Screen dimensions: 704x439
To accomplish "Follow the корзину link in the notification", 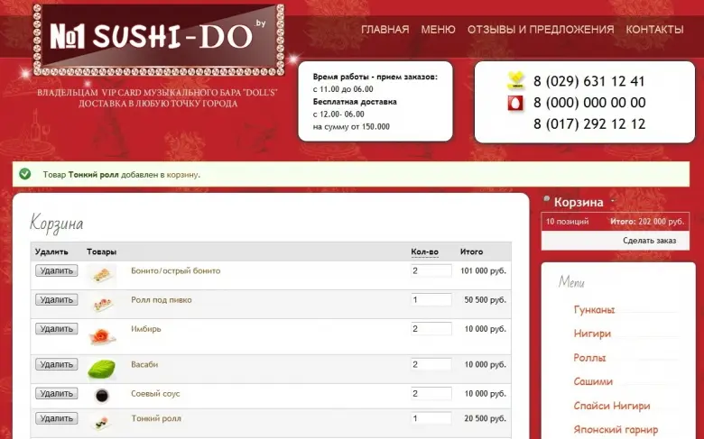I will tap(182, 175).
